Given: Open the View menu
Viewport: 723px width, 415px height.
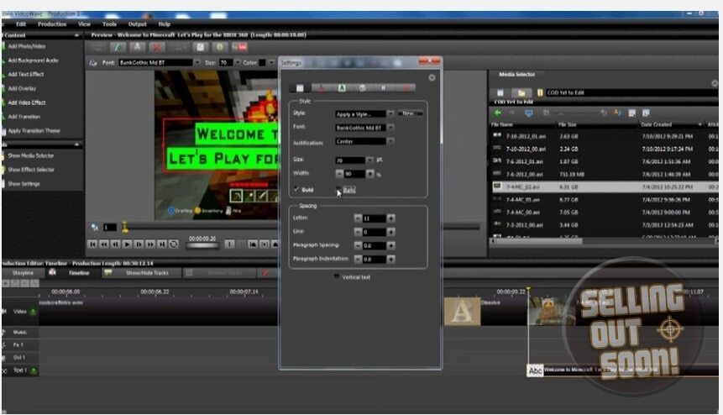Looking at the screenshot, I should point(84,24).
